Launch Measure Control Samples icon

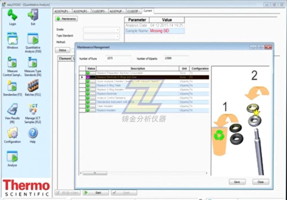pos(12,62)
